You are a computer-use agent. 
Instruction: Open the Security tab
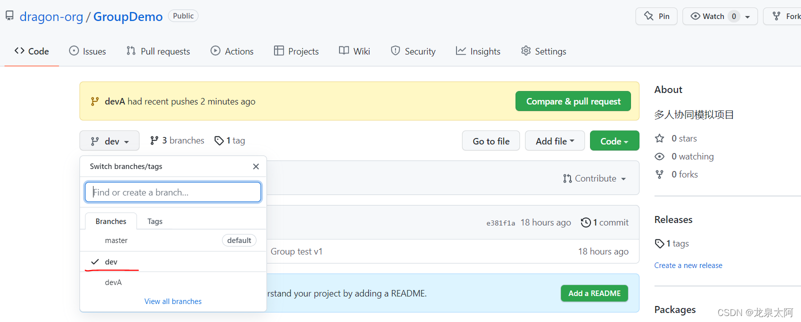[413, 51]
